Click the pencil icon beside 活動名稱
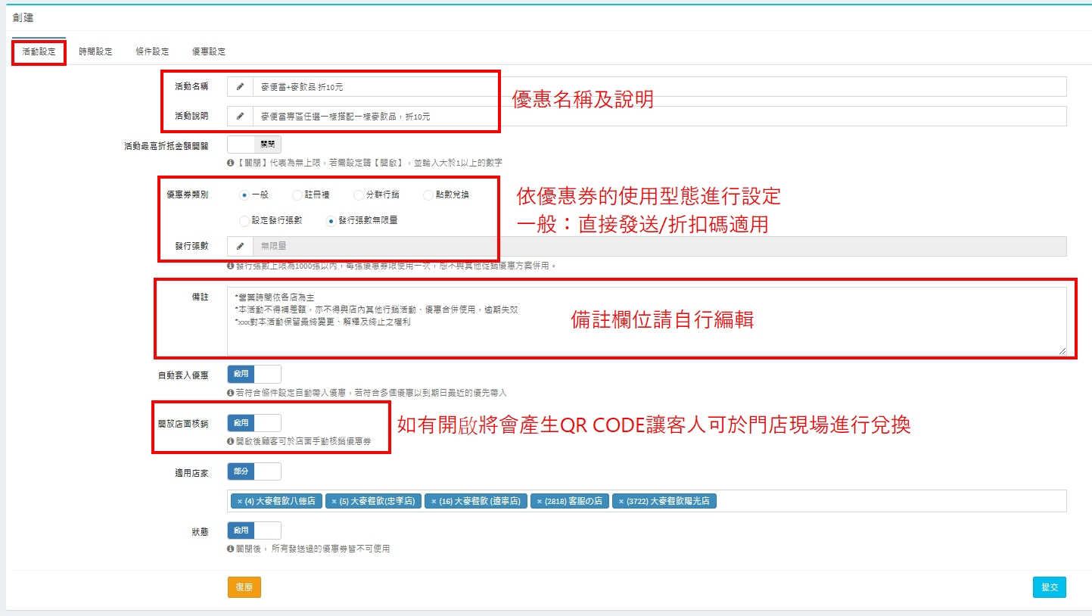The width and height of the screenshot is (1092, 616). coord(240,87)
